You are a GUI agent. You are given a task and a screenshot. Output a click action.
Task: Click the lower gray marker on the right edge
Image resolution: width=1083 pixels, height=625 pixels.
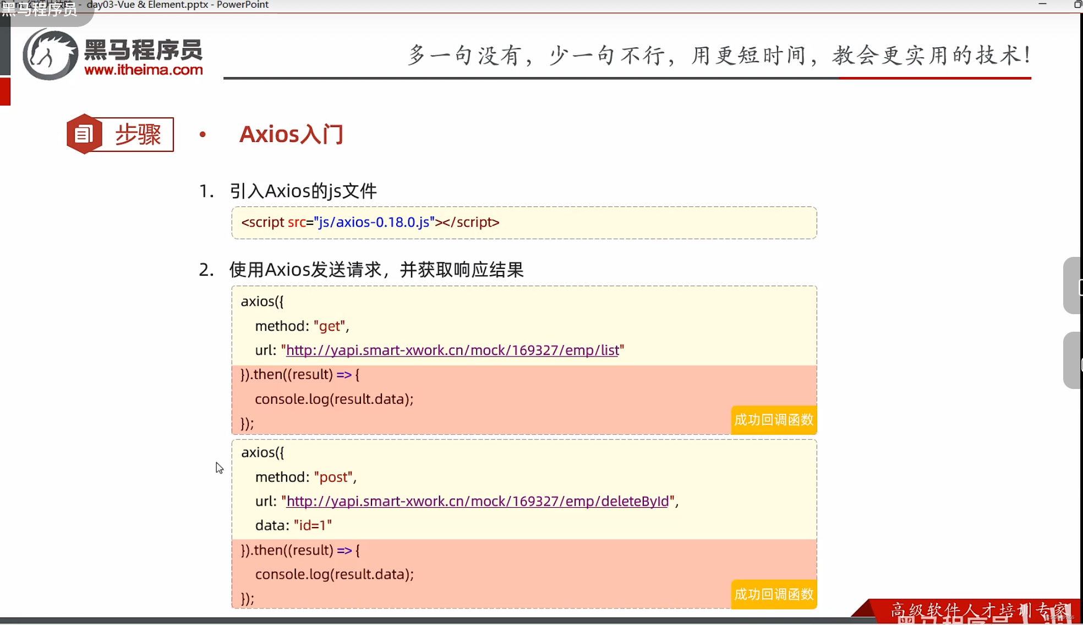pos(1074,360)
